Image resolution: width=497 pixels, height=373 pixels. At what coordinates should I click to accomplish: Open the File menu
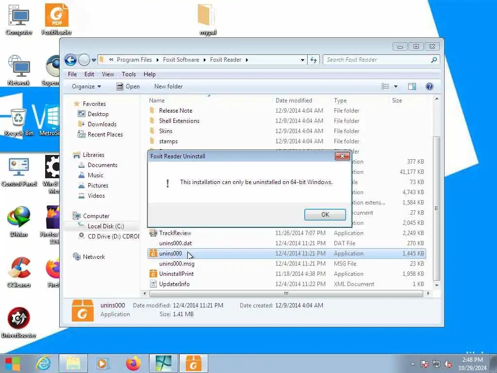click(x=72, y=74)
